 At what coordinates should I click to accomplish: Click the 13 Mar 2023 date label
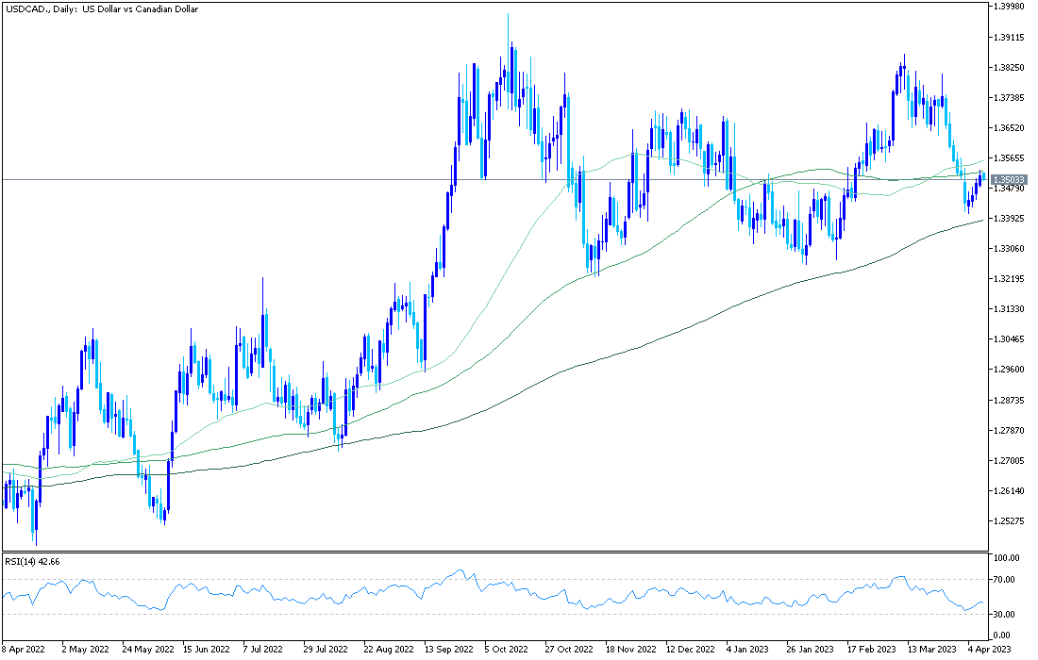pos(931,650)
